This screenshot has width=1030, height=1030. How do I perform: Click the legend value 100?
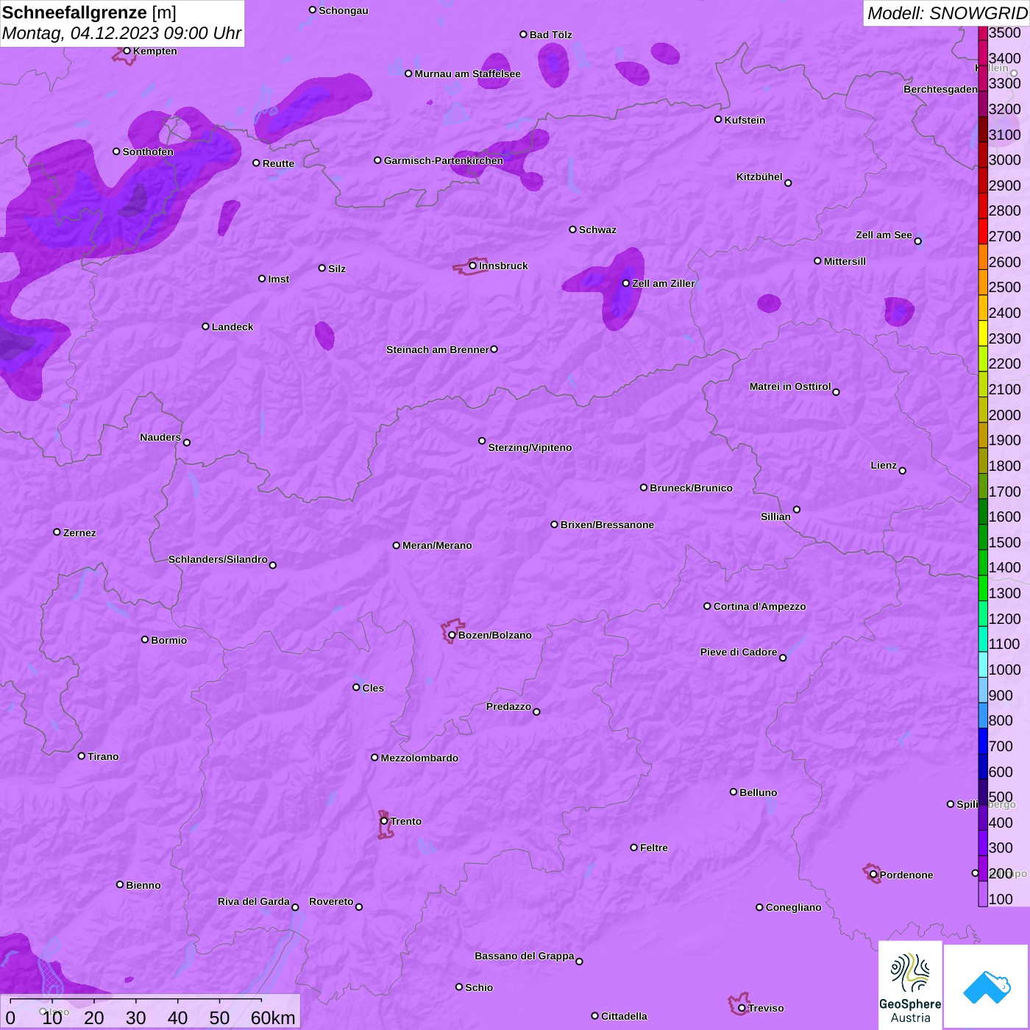click(x=1001, y=899)
